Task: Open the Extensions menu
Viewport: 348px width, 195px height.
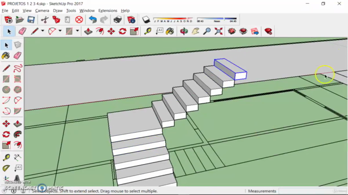Action: point(108,11)
